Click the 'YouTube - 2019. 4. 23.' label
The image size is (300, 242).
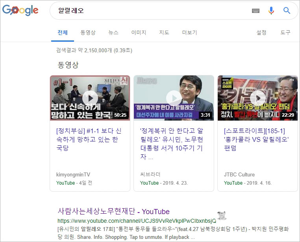click(x=164, y=183)
